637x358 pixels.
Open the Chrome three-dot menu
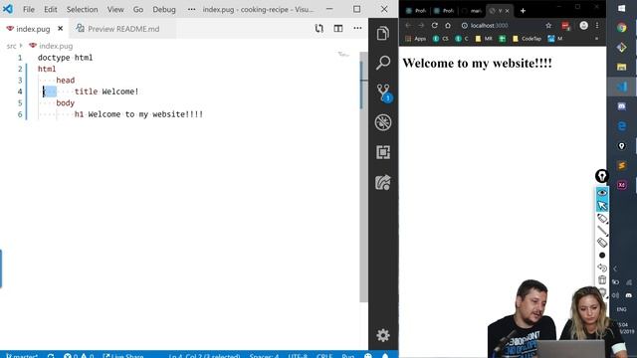(597, 25)
